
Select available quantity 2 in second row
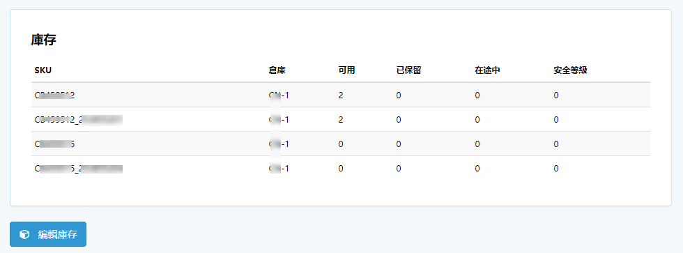click(341, 119)
